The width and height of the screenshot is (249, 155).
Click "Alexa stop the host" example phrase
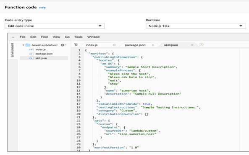click(128, 74)
